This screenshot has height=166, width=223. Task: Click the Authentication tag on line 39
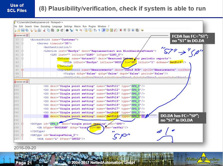click(57, 47)
